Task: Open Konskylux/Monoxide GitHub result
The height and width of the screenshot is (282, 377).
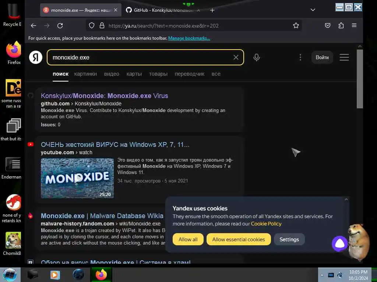Action: [104, 96]
